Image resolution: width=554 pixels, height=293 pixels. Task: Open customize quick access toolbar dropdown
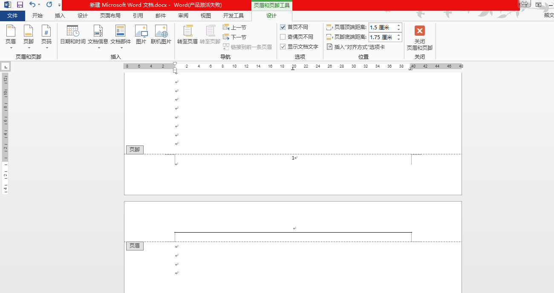(60, 5)
